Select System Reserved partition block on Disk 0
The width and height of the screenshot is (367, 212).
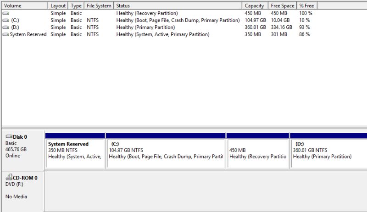tap(75, 150)
